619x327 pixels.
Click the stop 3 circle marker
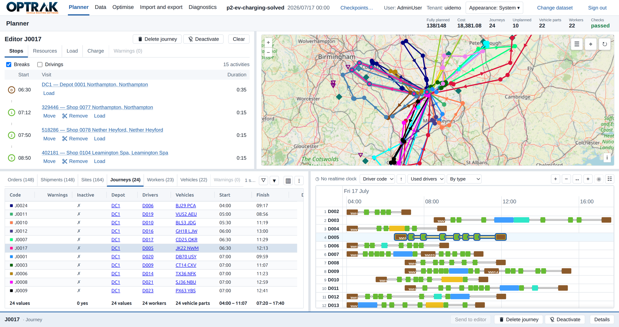(x=11, y=158)
